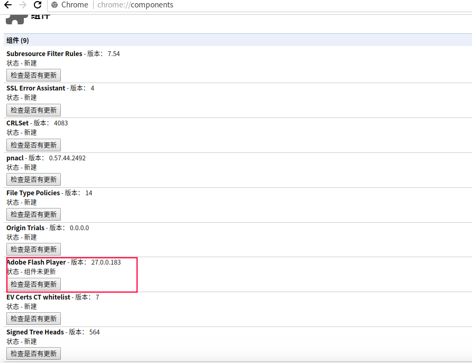Click the Origin Trials name
The height and width of the screenshot is (363, 472).
(x=25, y=228)
